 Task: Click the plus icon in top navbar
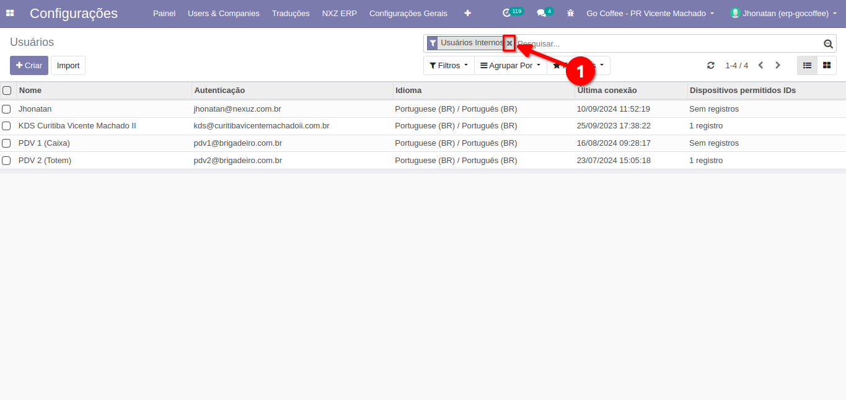point(467,13)
